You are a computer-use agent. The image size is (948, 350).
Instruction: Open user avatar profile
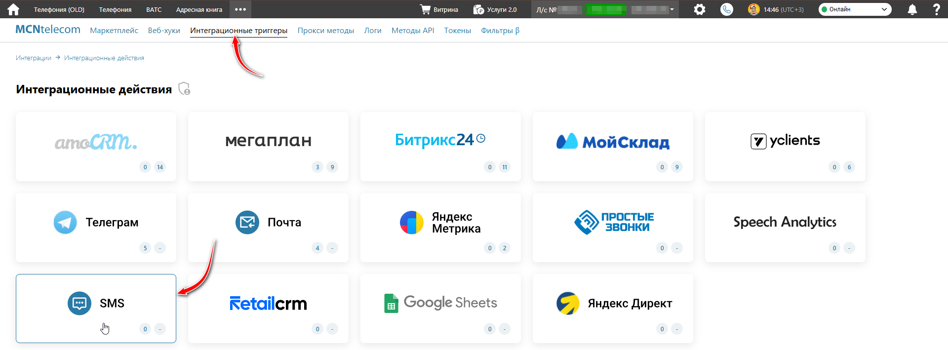(753, 9)
